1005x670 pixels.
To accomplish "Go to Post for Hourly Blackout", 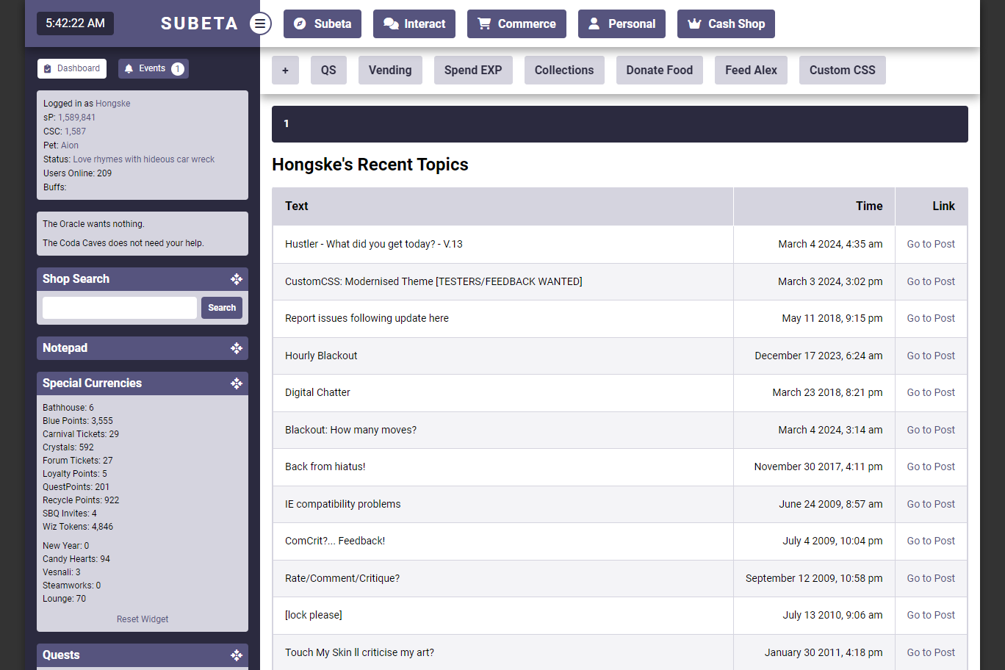I will (x=931, y=356).
